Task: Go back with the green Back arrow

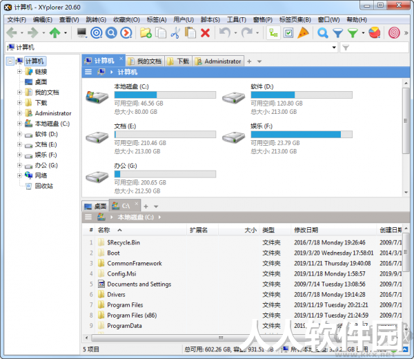Action: (12, 32)
